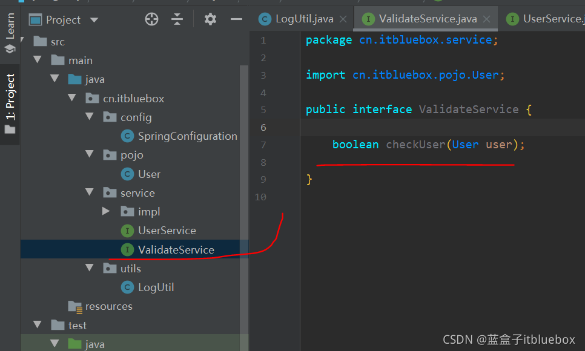The height and width of the screenshot is (351, 585).
Task: Open the Project view dropdown arrow
Action: (94, 20)
